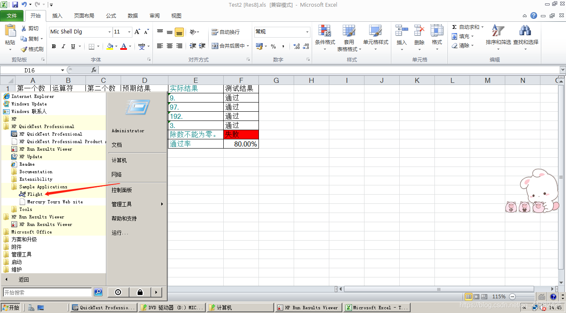The width and height of the screenshot is (566, 313).
Task: Toggle Bold formatting
Action: [54, 46]
